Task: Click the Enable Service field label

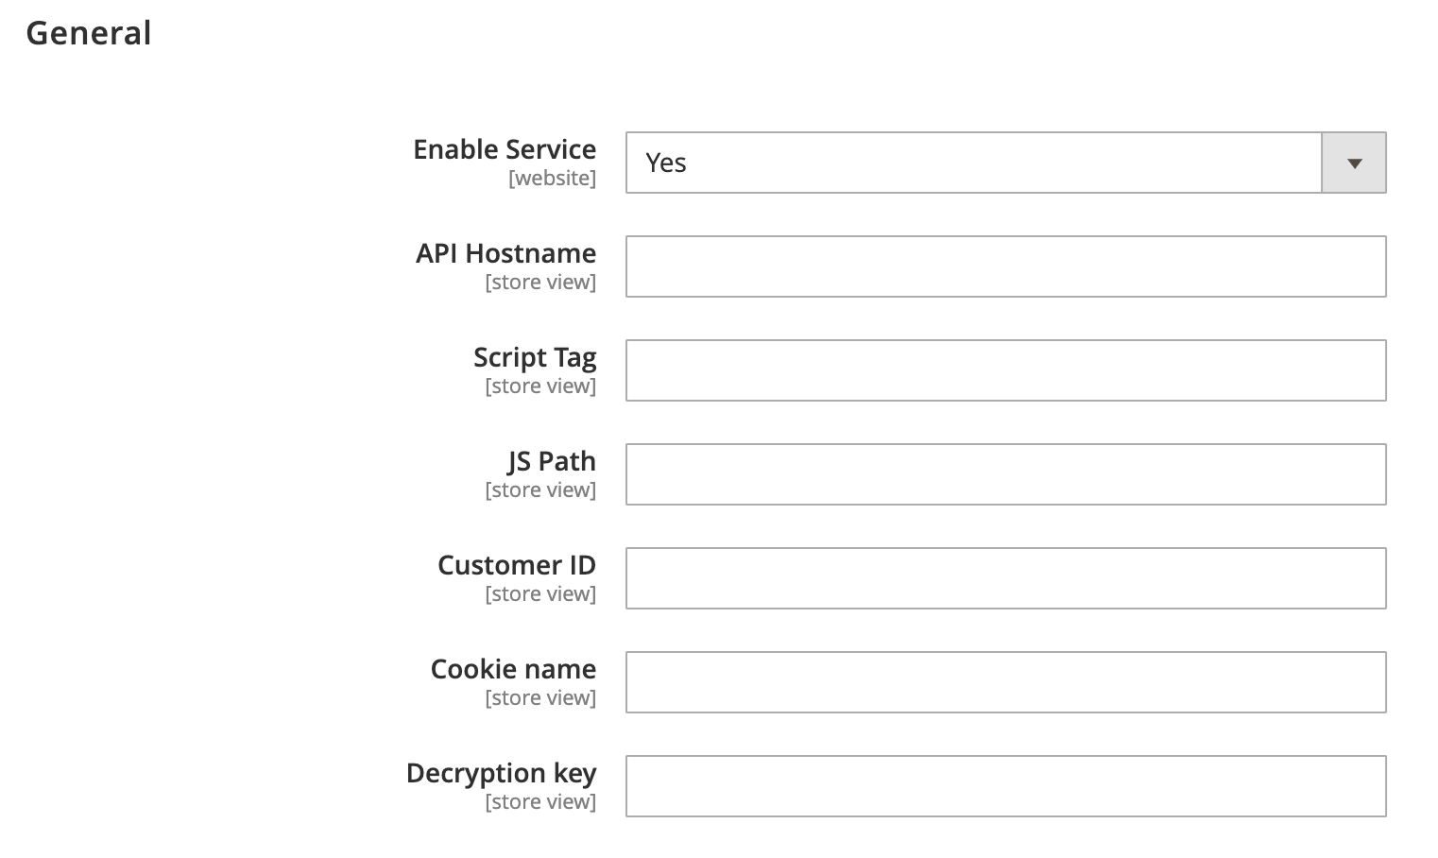Action: (x=504, y=148)
